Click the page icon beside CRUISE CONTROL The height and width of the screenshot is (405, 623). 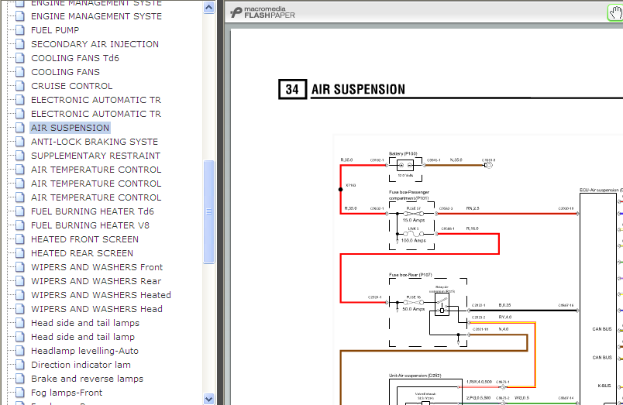point(20,86)
